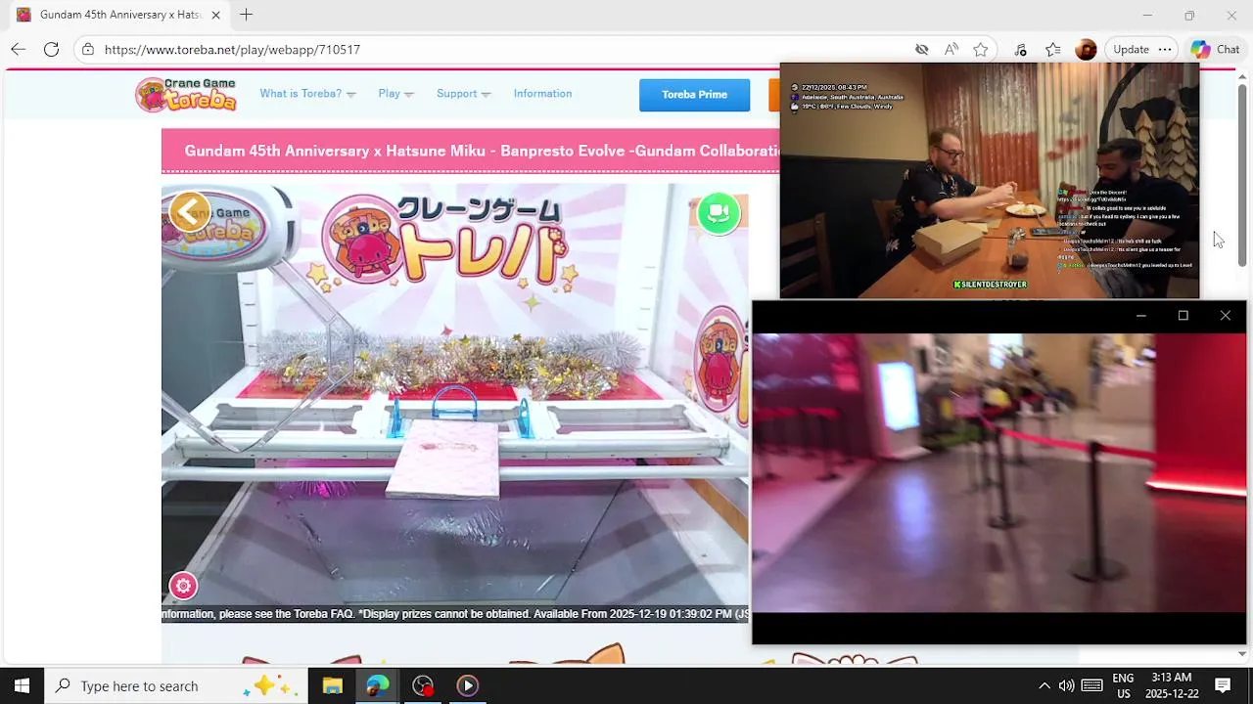The width and height of the screenshot is (1253, 704).
Task: Open the browser profile avatar
Action: tap(1086, 49)
